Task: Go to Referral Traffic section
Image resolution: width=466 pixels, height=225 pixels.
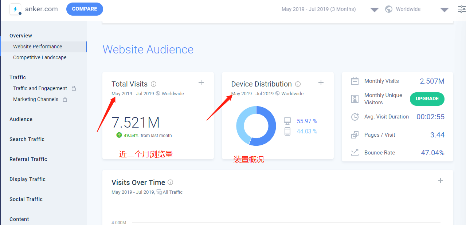Action: coord(28,159)
